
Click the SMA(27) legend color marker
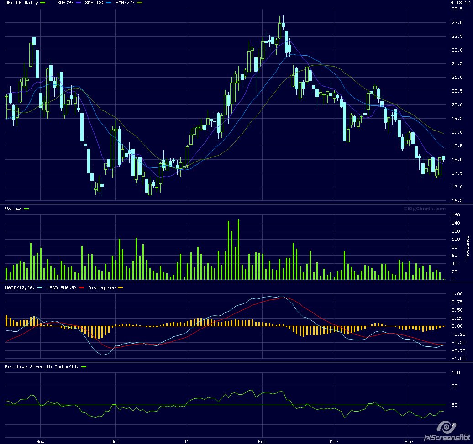click(x=139, y=3)
